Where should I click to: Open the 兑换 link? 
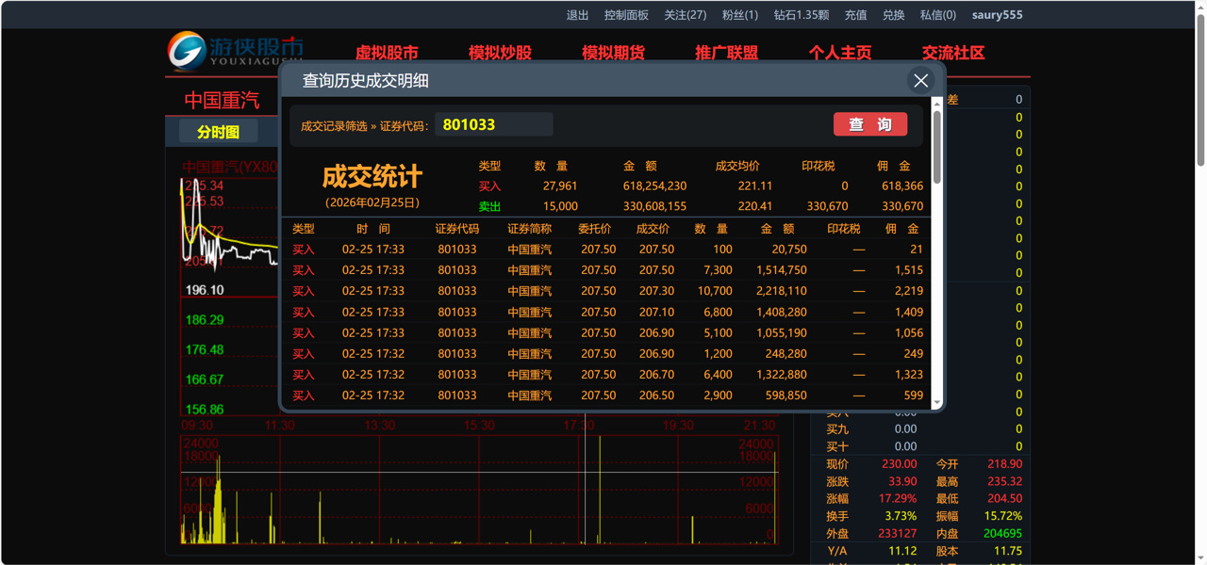click(x=893, y=15)
